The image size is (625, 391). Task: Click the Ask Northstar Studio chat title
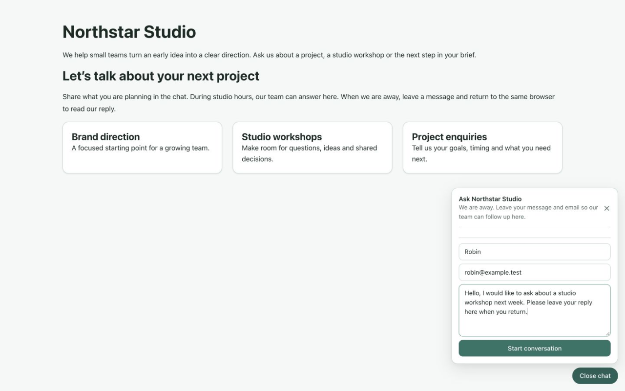[490, 199]
